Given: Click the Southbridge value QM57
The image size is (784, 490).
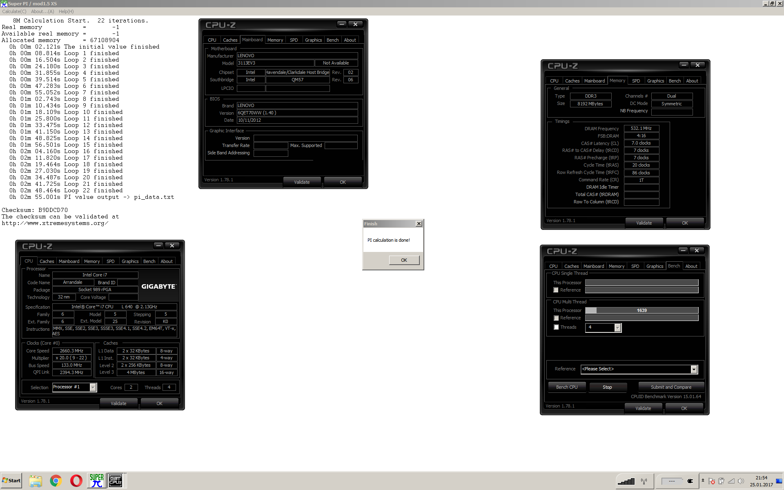Looking at the screenshot, I should [x=297, y=80].
